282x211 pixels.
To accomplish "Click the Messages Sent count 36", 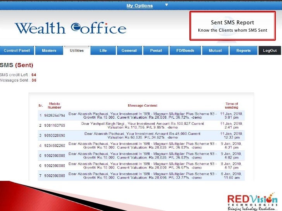I will click(34, 80).
